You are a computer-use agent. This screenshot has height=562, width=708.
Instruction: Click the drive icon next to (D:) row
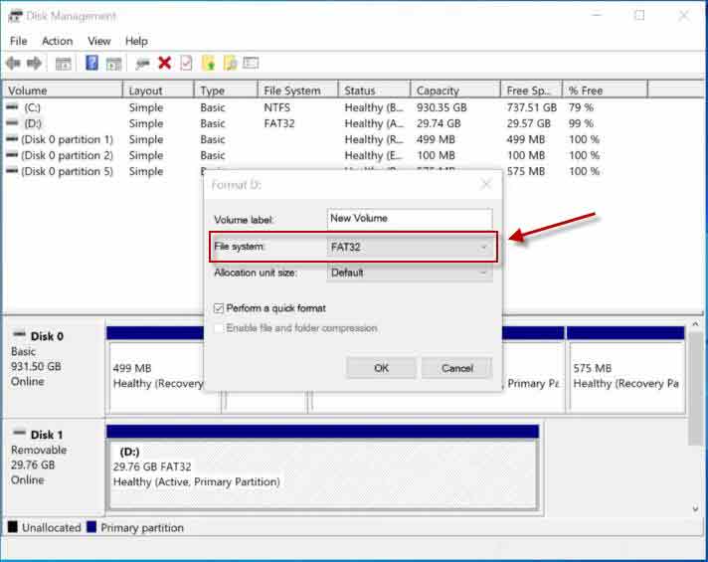(12, 123)
